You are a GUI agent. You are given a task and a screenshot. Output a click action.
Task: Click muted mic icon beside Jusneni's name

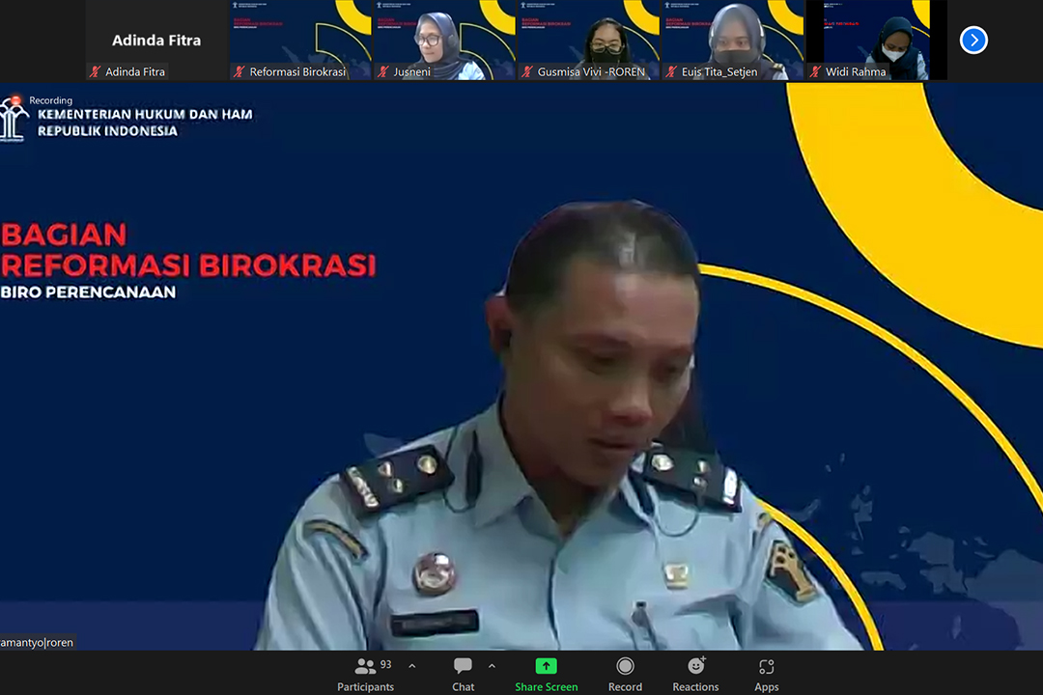(383, 72)
